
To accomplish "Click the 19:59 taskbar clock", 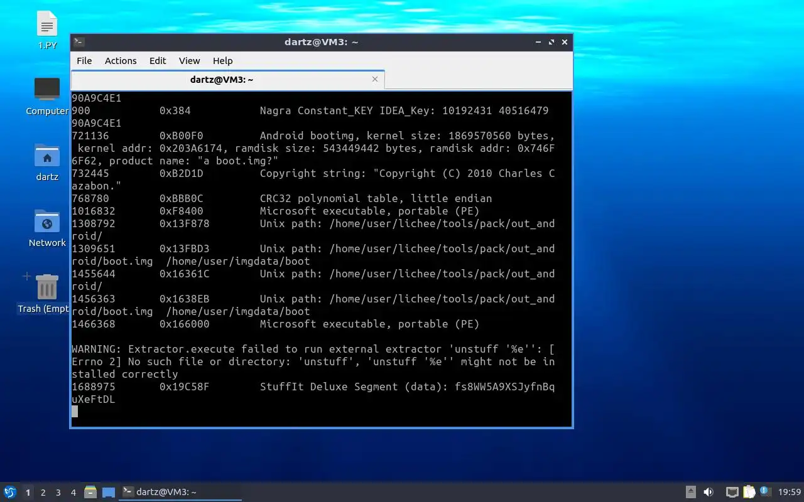I will pos(789,492).
